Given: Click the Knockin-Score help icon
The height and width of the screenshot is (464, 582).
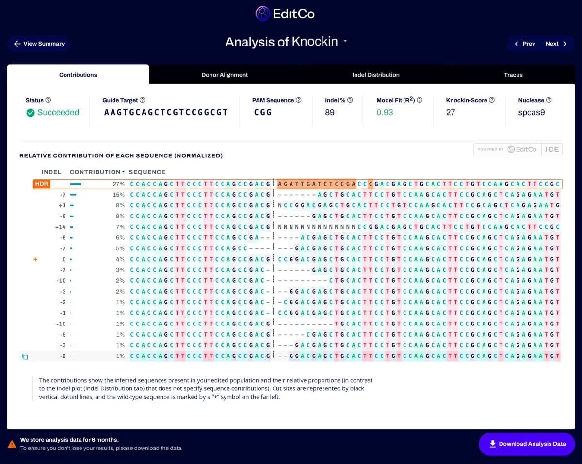Looking at the screenshot, I should point(492,100).
